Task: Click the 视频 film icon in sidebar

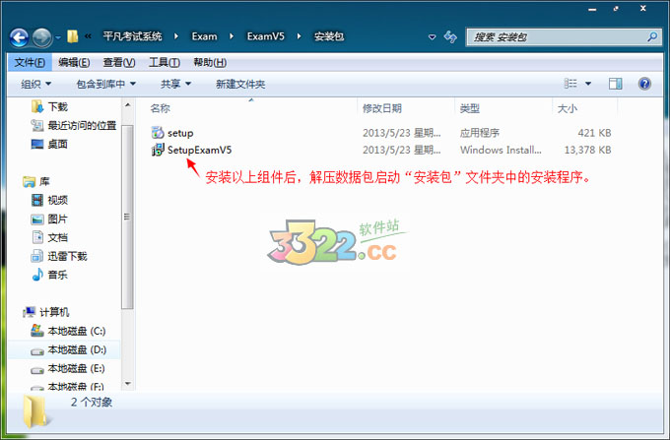Action: (37, 200)
